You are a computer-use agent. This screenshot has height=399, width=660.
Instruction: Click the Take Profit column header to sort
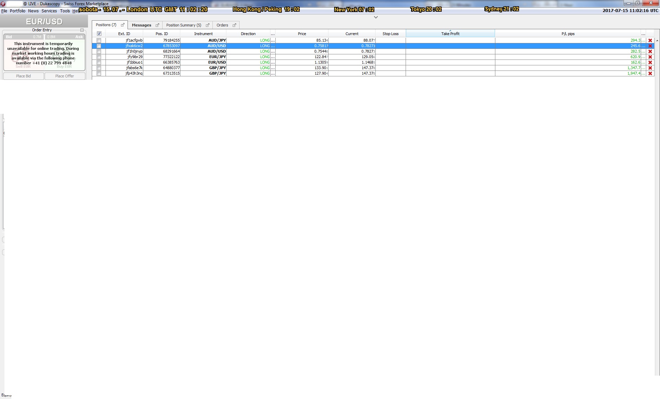coord(450,34)
